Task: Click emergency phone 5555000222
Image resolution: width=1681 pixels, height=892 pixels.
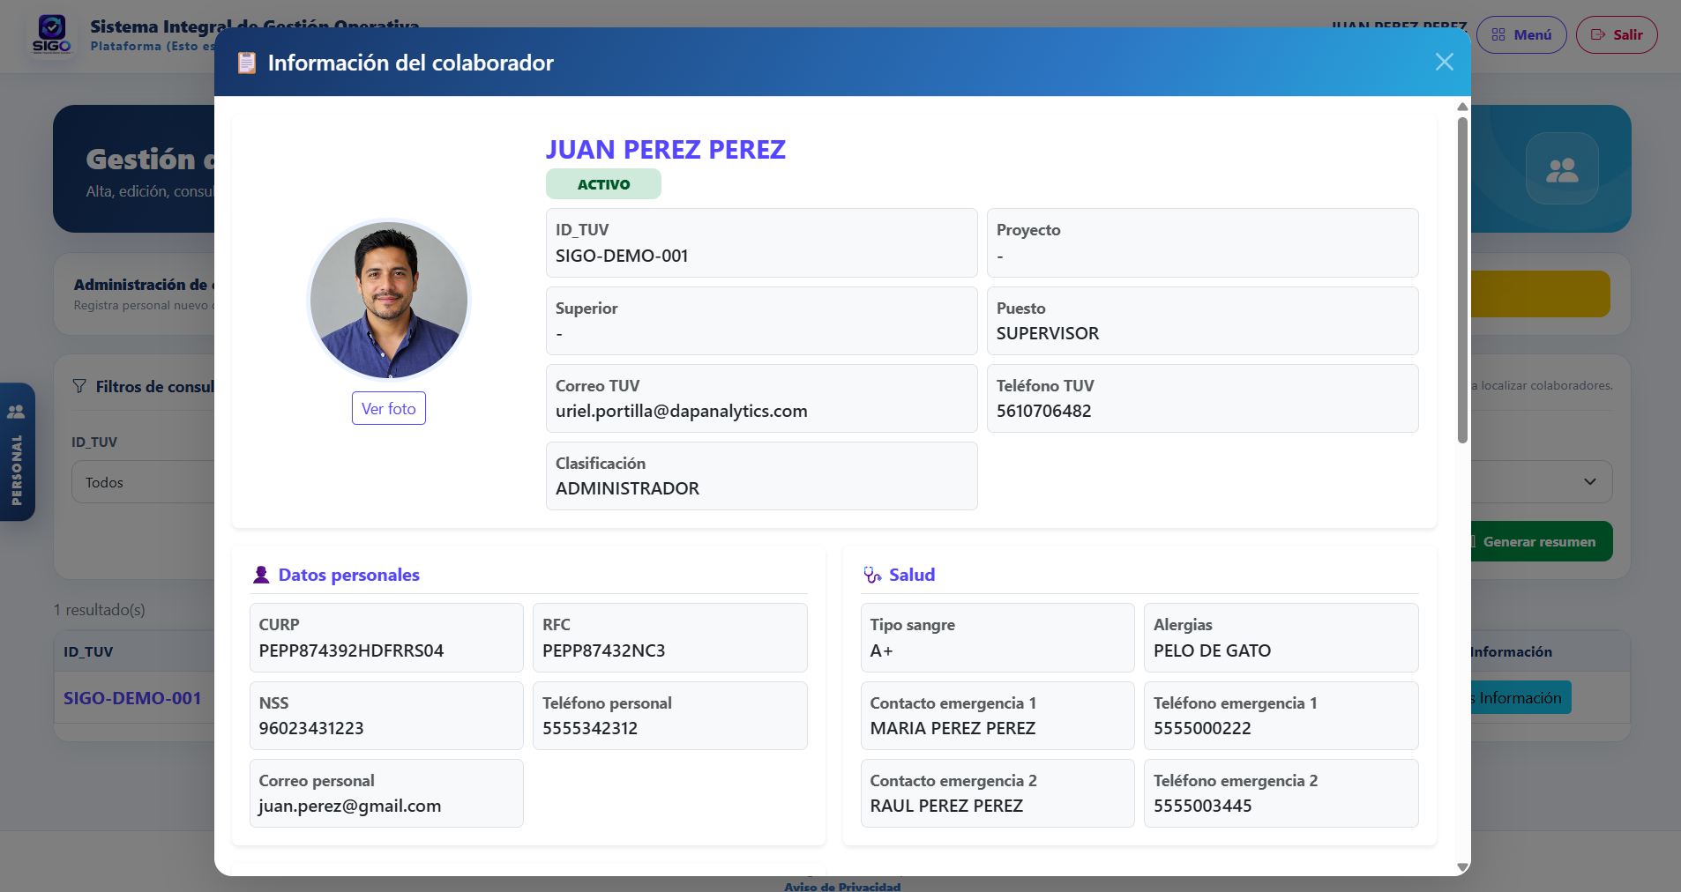Action: [1202, 728]
